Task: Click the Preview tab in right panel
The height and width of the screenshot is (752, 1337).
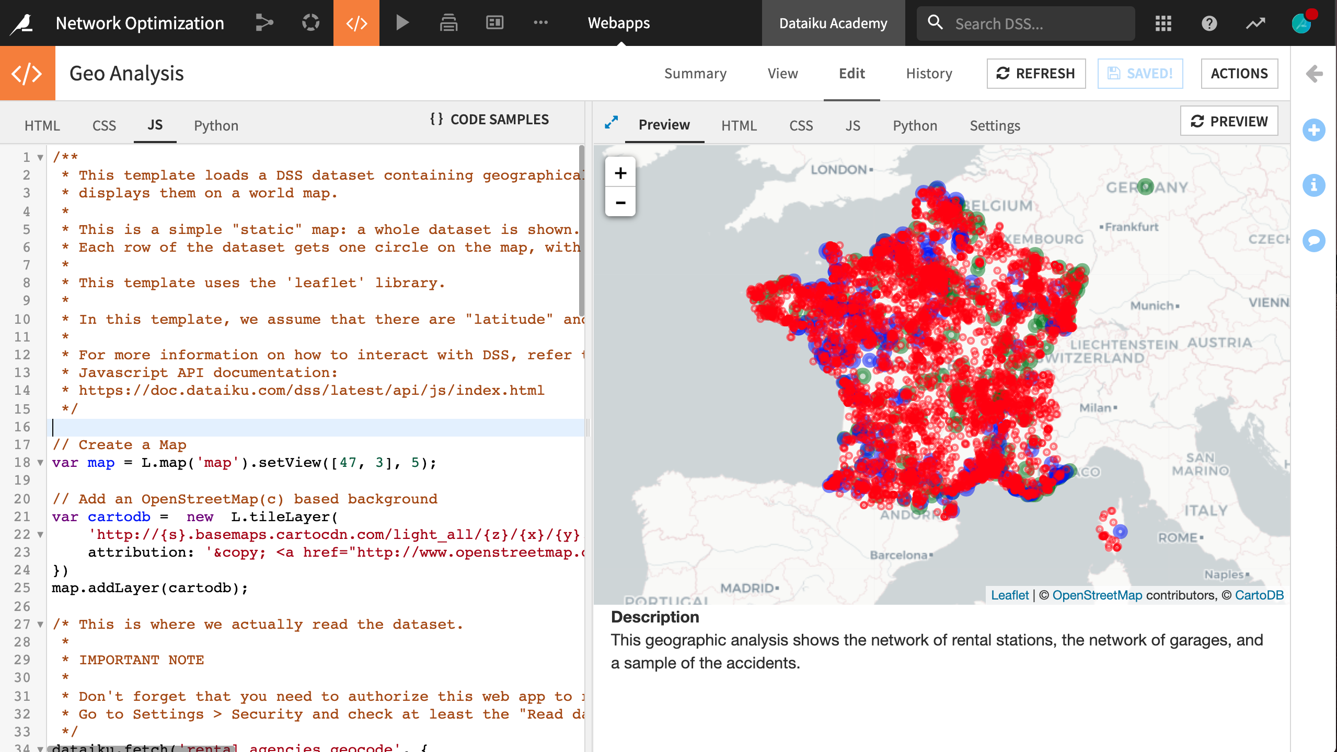Action: coord(663,125)
